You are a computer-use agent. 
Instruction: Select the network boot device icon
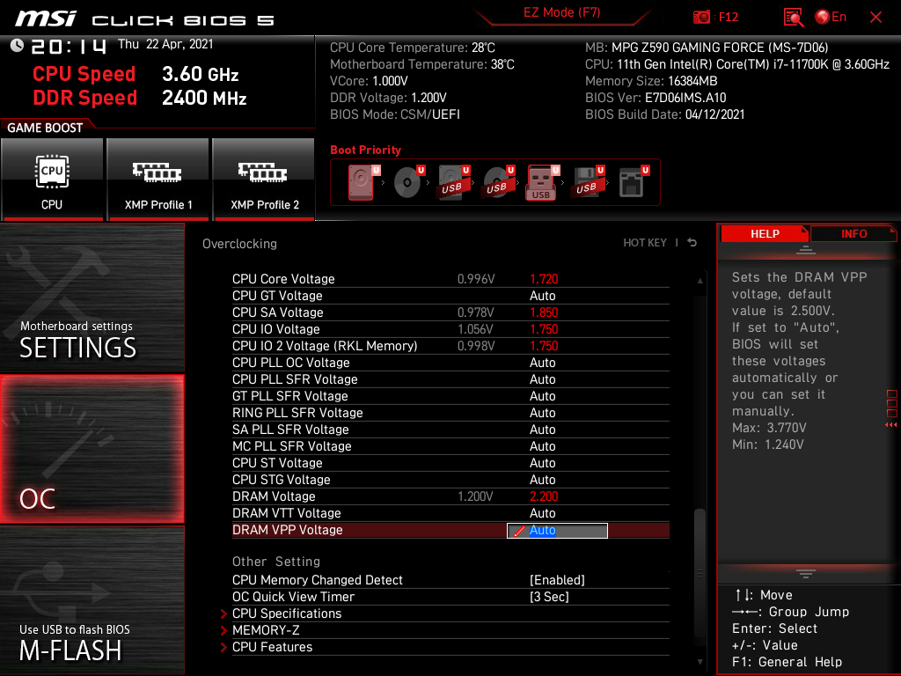(x=634, y=182)
